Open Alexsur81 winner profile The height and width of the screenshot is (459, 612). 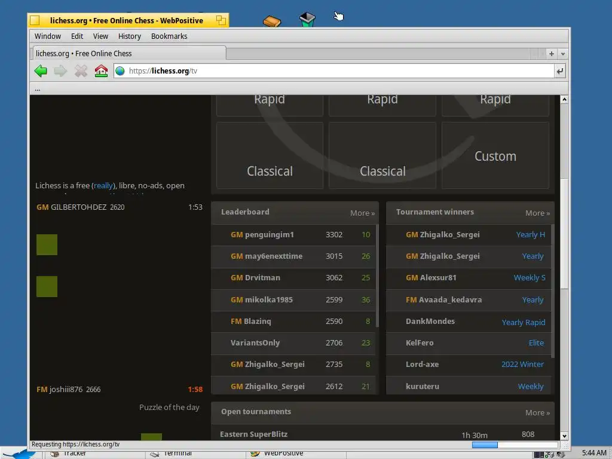click(x=438, y=277)
